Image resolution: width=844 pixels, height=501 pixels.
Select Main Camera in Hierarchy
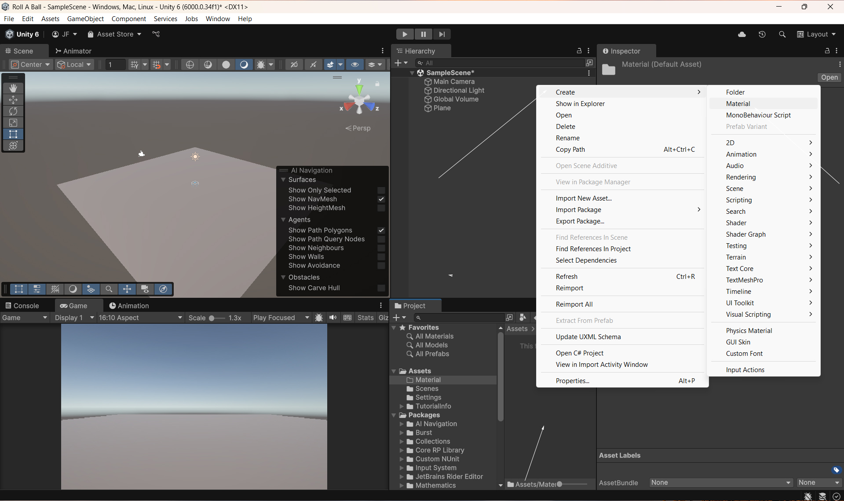[x=453, y=82]
